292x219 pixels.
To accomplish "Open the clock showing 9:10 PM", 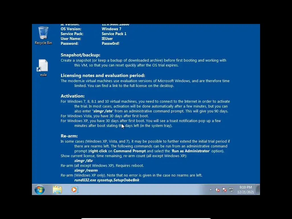I will pyautogui.click(x=246, y=187).
